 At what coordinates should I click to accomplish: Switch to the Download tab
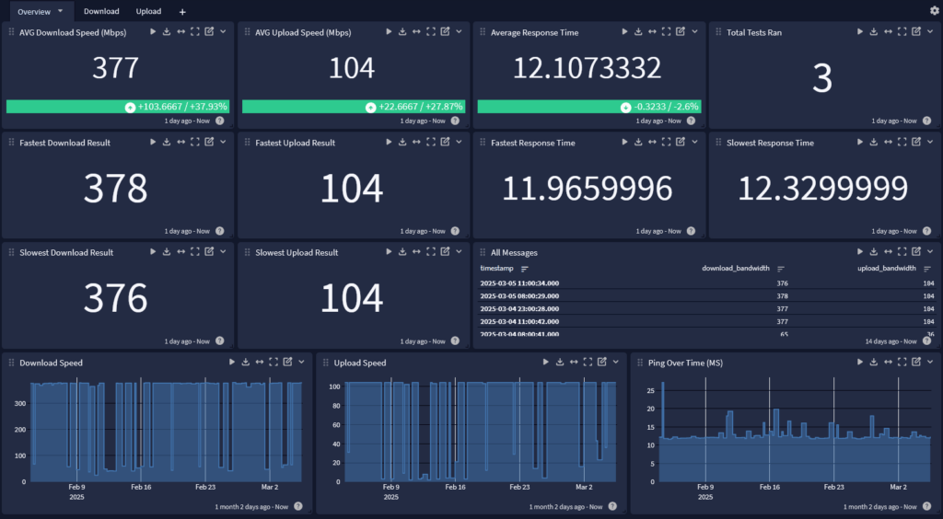pos(101,12)
